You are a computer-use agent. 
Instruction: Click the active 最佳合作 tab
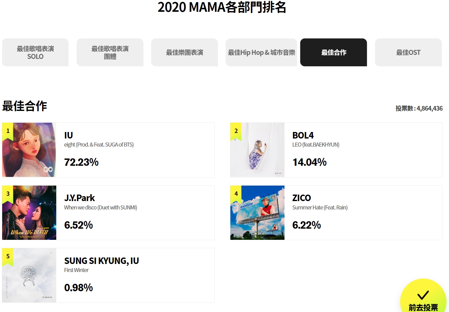334,52
